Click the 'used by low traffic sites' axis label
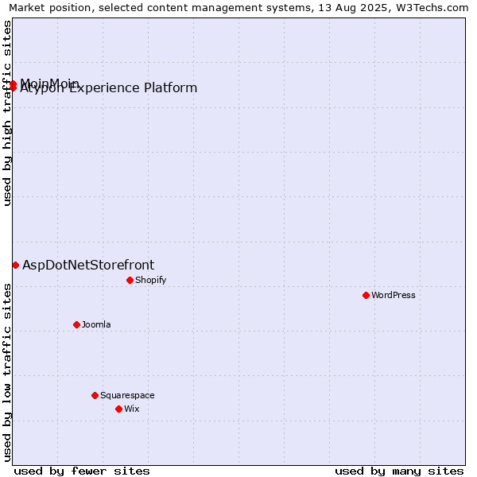 (6, 373)
